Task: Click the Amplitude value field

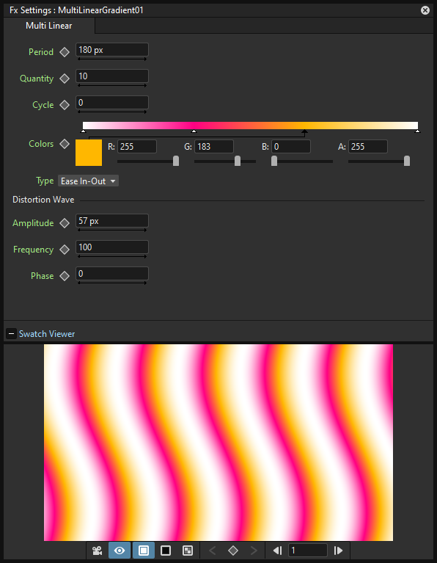Action: [x=112, y=221]
